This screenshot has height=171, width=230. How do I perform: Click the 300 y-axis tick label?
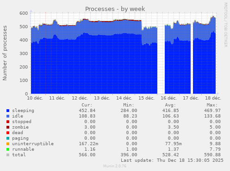pos(24,53)
